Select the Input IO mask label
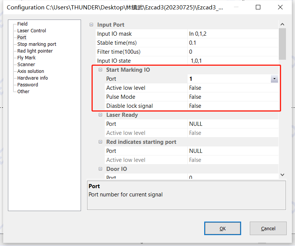This screenshot has height=246, width=295. (x=115, y=34)
